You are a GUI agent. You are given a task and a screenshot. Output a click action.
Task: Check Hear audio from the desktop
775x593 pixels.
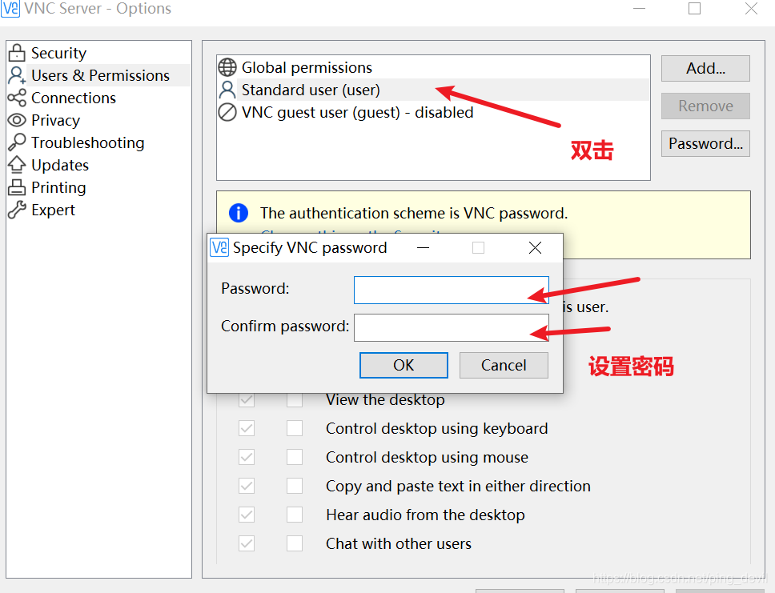pos(295,515)
